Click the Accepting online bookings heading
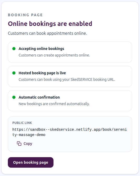This screenshot has width=140, height=176. point(41,49)
